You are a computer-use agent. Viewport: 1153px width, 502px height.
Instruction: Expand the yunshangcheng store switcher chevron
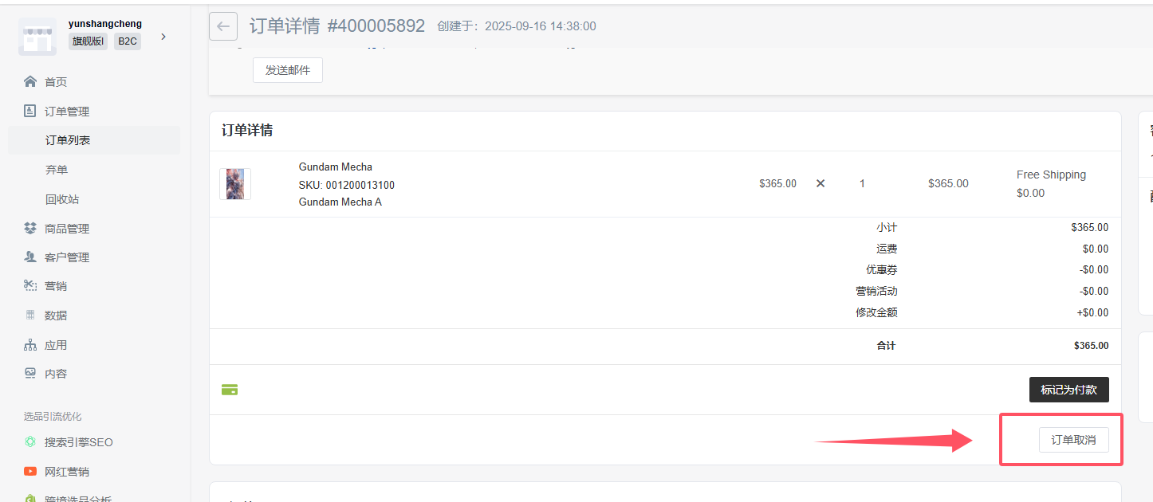[x=163, y=37]
